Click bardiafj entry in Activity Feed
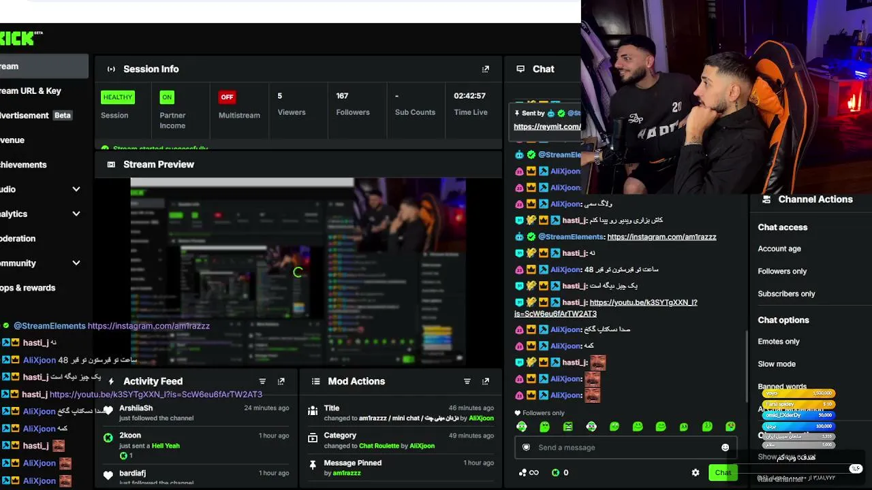 click(x=196, y=477)
